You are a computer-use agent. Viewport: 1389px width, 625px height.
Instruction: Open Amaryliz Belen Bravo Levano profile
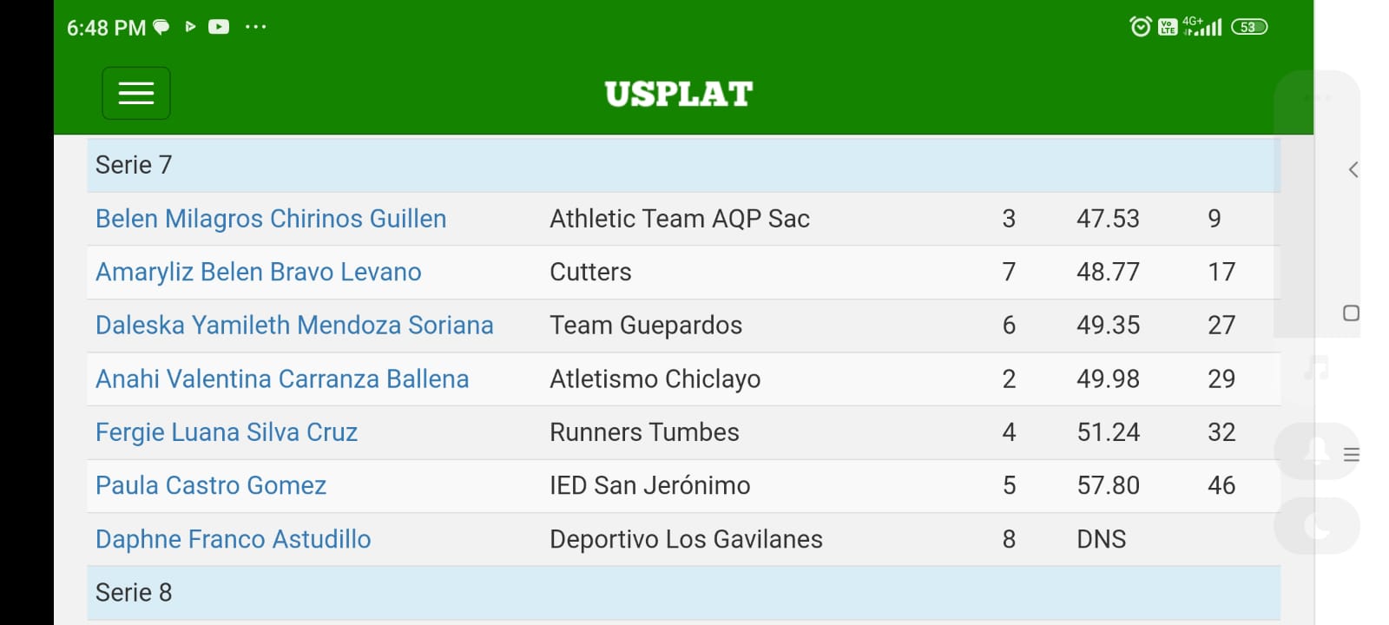(x=259, y=272)
